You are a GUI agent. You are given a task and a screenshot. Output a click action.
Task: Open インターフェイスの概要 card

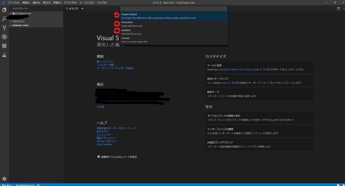pos(260,131)
